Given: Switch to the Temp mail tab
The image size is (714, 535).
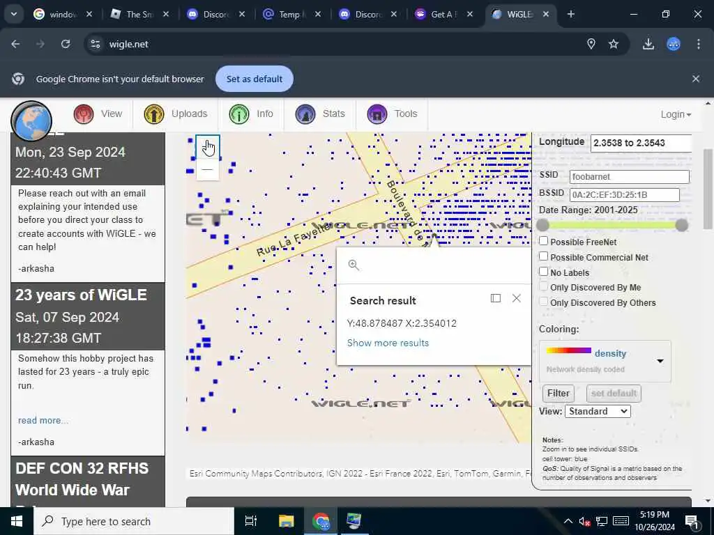Looking at the screenshot, I should pos(291,14).
